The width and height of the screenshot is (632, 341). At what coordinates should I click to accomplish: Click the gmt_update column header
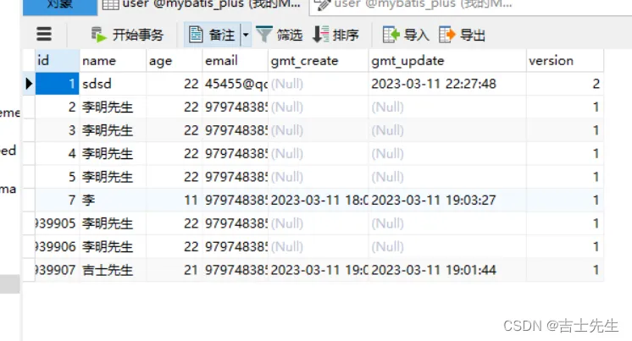pos(447,61)
